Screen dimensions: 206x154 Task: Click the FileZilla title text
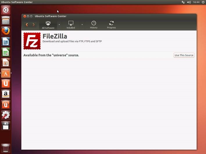pos(55,36)
